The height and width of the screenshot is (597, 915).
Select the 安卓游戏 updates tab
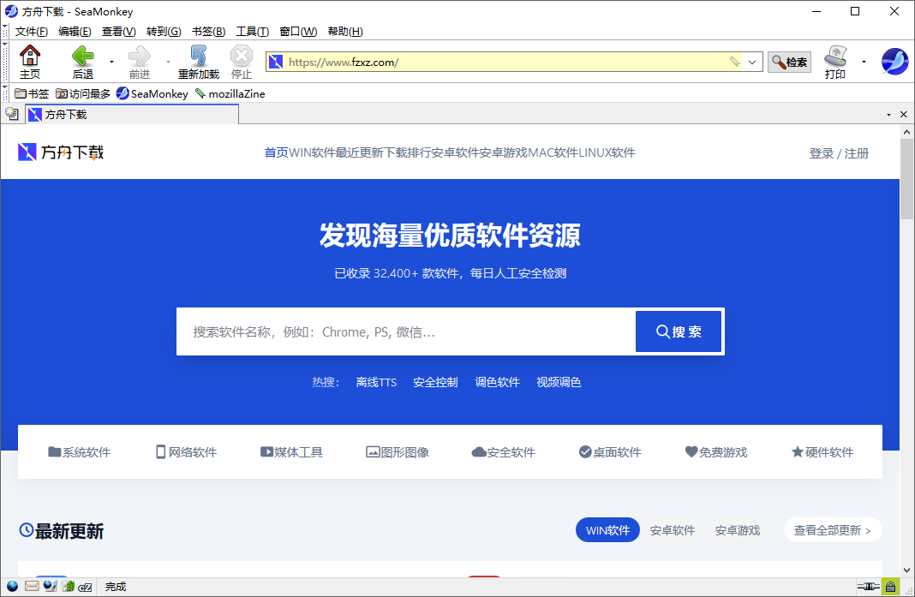pyautogui.click(x=738, y=530)
